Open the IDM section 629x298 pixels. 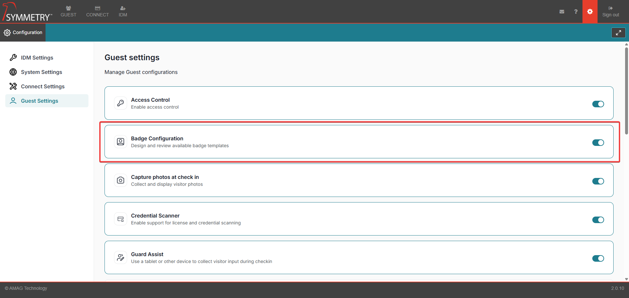[123, 11]
